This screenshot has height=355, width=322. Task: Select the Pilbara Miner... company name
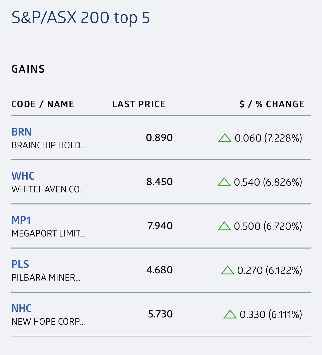(46, 278)
